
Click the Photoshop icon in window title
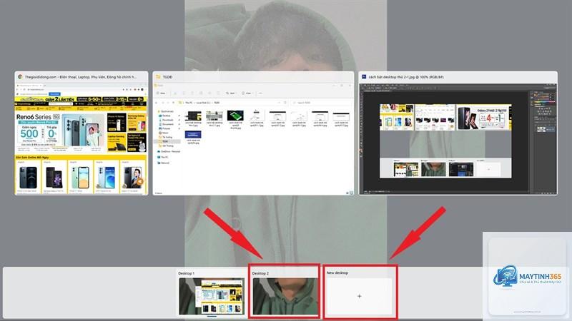pyautogui.click(x=364, y=77)
